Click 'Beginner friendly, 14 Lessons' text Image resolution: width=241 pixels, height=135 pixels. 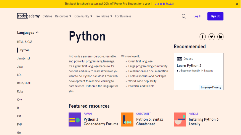click(197, 71)
